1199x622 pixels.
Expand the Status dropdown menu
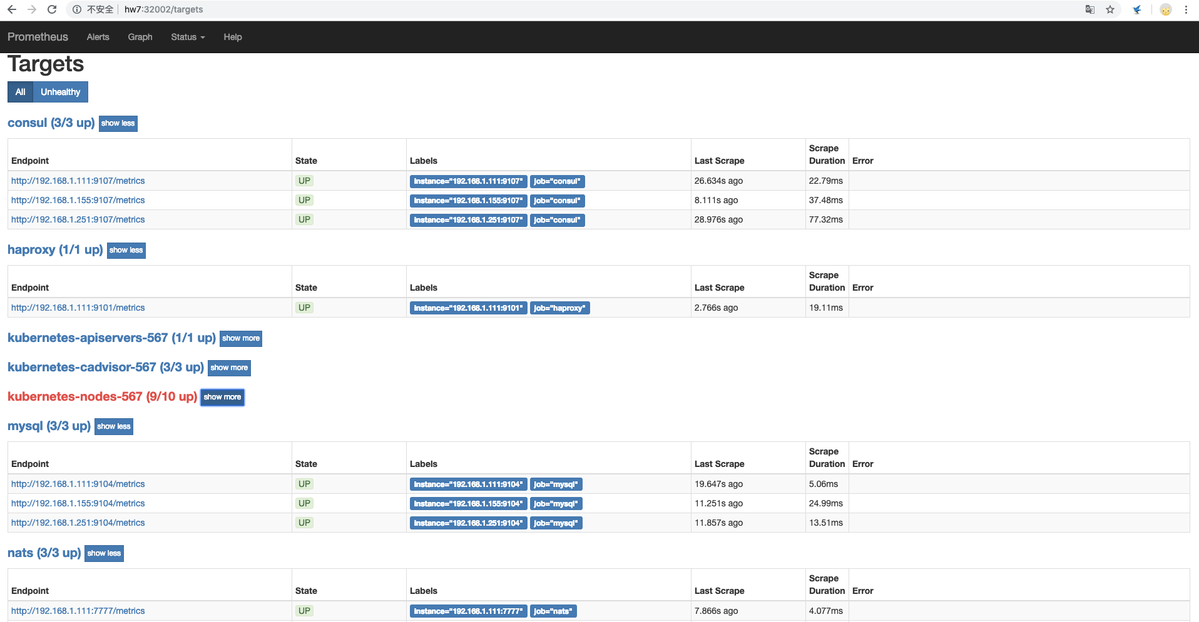(188, 37)
